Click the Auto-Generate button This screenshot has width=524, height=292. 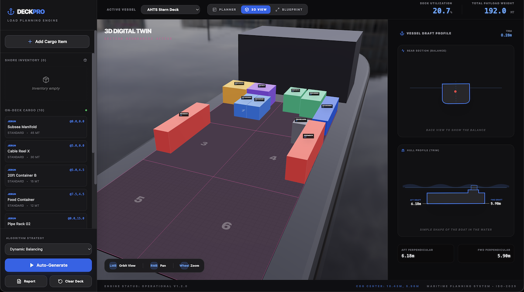coord(48,265)
